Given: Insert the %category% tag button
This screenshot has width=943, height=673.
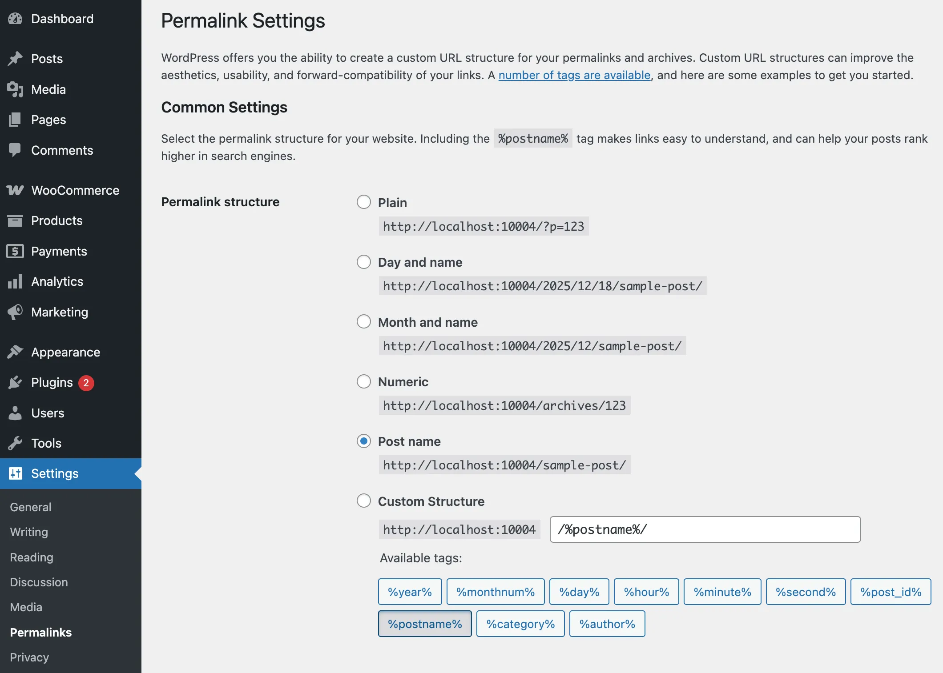Looking at the screenshot, I should tap(520, 624).
